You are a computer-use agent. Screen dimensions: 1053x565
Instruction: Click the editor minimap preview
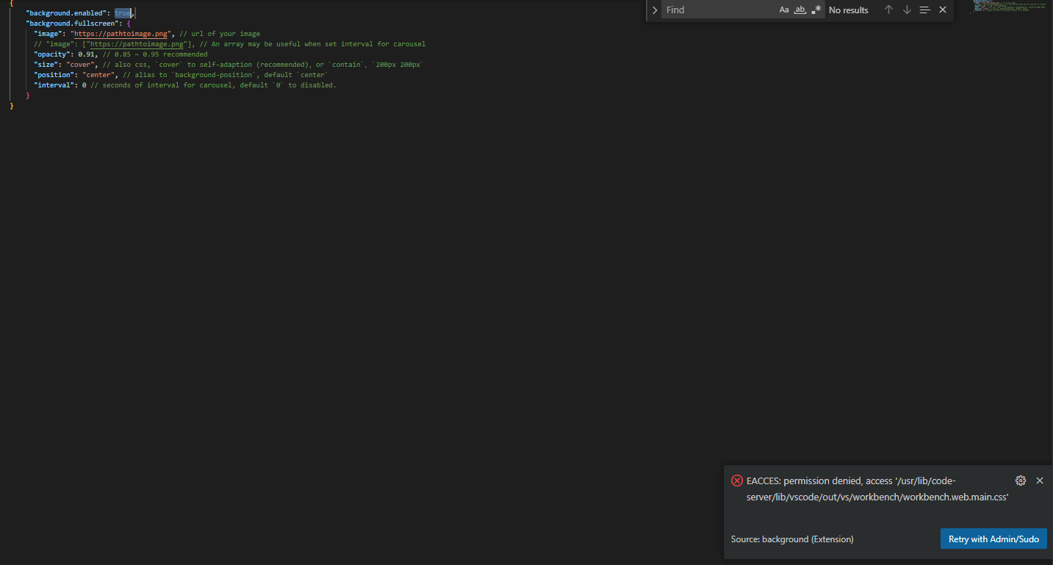pos(1010,7)
